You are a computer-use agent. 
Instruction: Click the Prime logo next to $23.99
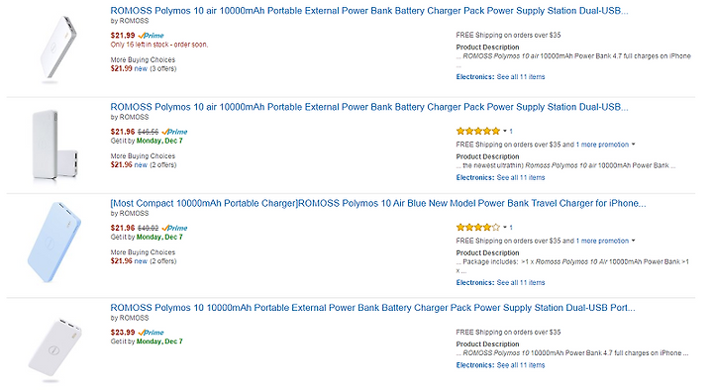click(x=151, y=333)
